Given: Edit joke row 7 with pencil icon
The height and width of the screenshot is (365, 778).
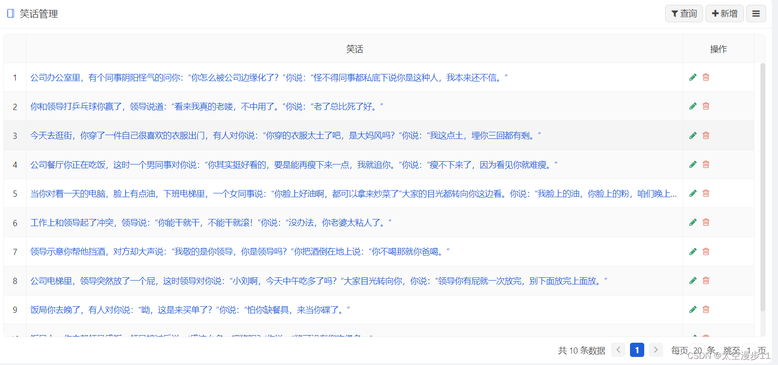Looking at the screenshot, I should (693, 252).
